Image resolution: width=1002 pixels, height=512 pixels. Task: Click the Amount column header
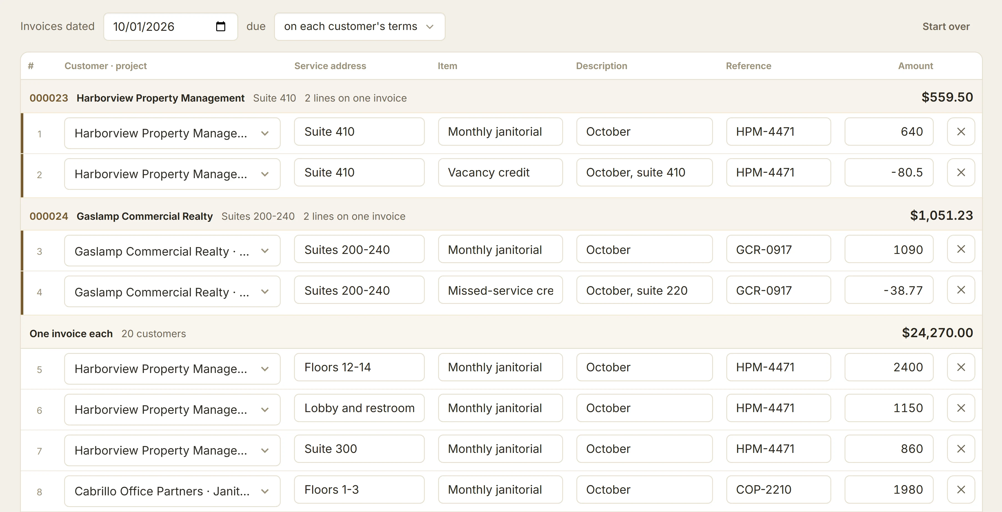point(915,66)
